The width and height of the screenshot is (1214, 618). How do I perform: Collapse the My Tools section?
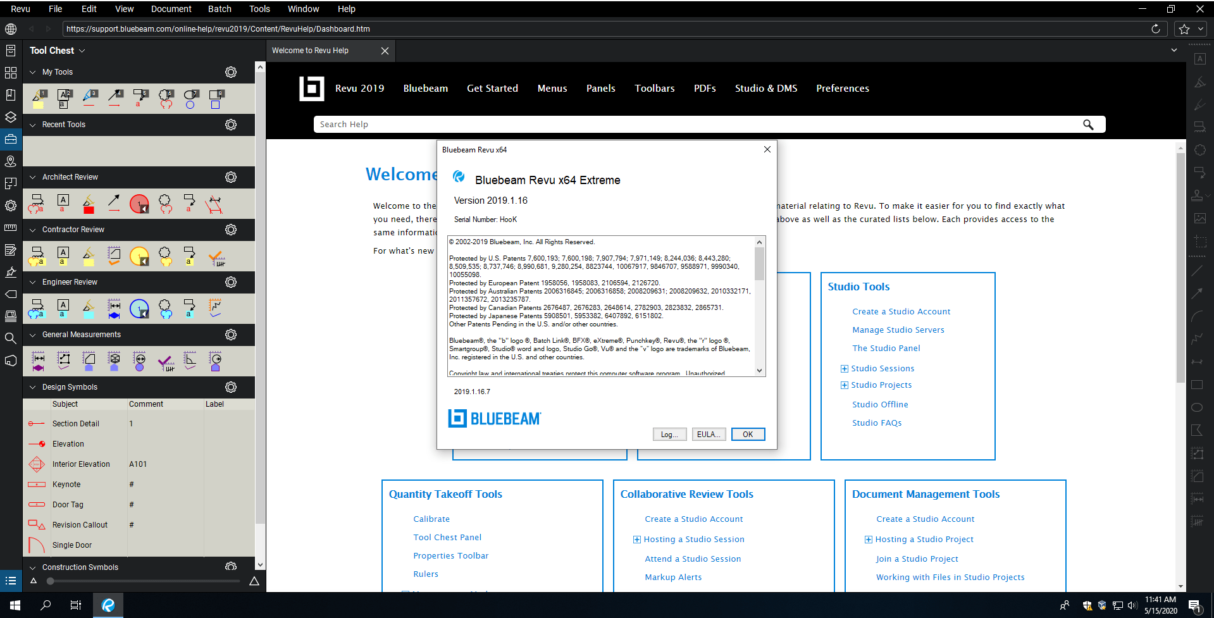[x=33, y=72]
